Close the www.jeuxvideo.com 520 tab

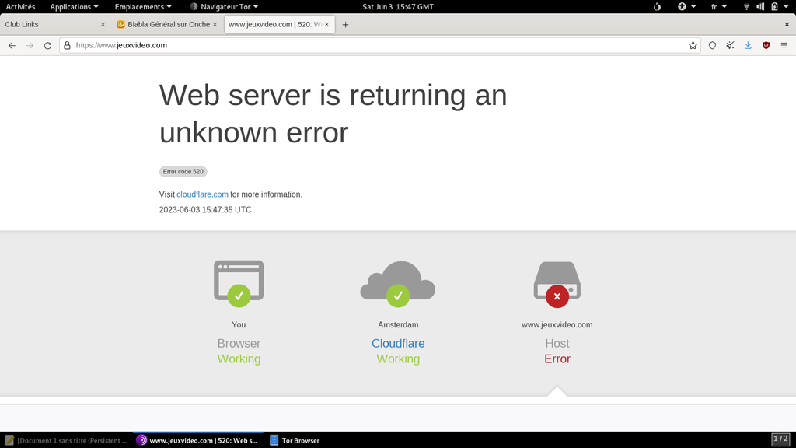pyautogui.click(x=327, y=24)
